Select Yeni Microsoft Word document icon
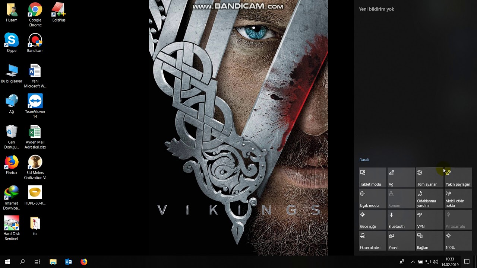477x268 pixels. point(35,76)
